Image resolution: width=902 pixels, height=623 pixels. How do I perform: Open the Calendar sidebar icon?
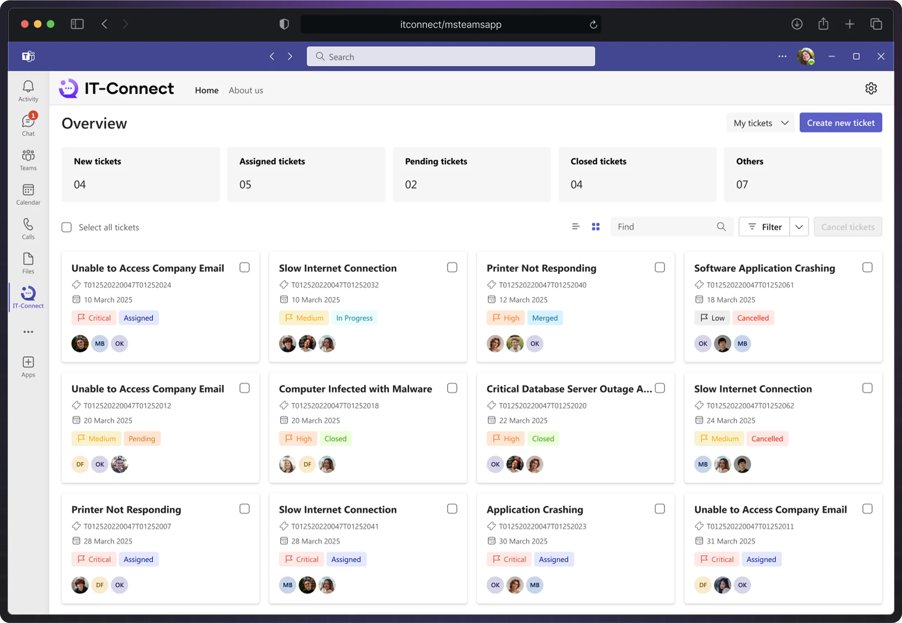[28, 194]
